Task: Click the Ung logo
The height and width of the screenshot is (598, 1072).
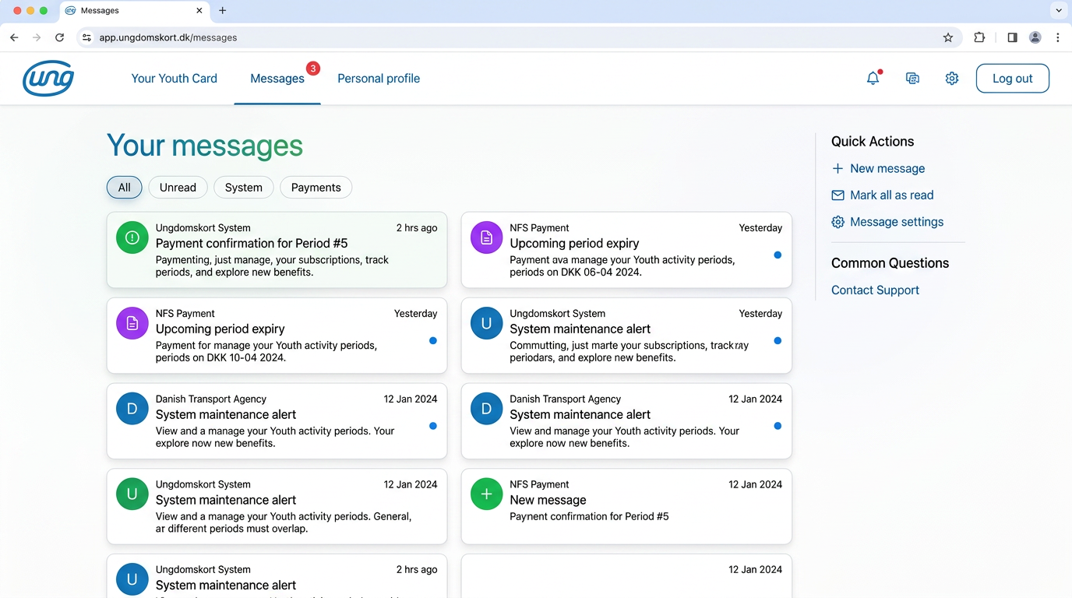Action: [48, 78]
